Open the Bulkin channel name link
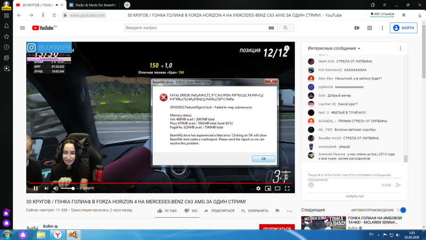Screen dimensions: 426x240 coord(48,226)
